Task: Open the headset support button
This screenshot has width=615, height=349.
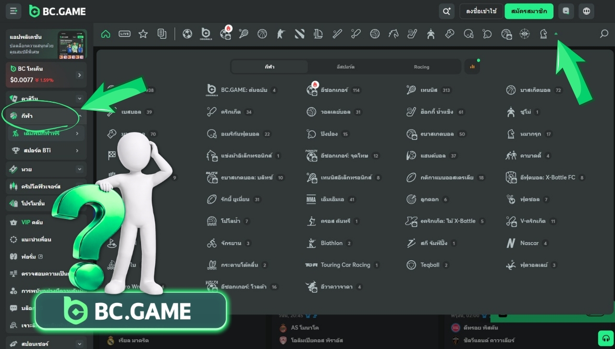Action: tap(606, 338)
